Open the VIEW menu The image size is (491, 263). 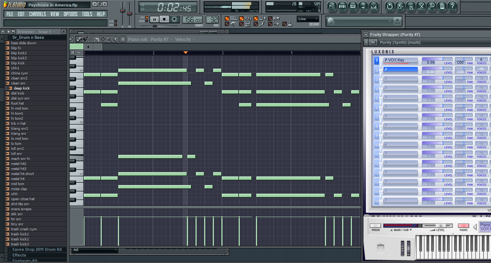point(55,14)
